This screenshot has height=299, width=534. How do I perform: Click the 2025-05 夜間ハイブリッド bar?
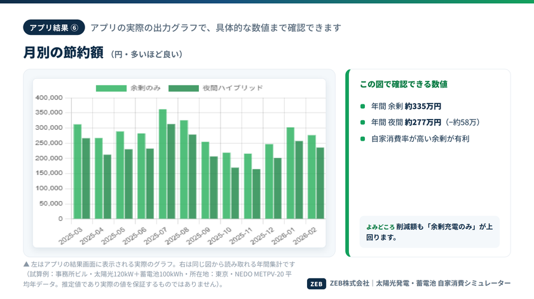(x=128, y=184)
